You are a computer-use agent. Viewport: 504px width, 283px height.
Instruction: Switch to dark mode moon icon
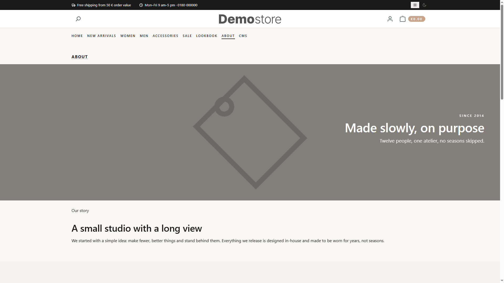[424, 5]
